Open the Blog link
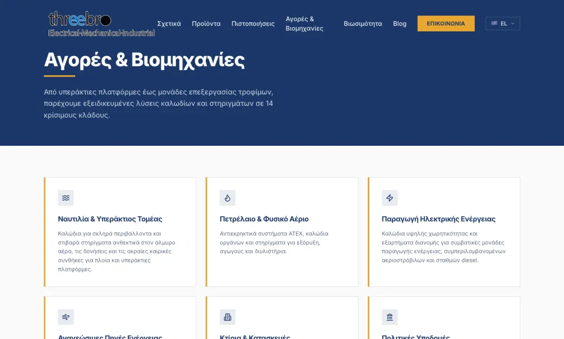Viewport: 564px width, 339px height. click(x=399, y=24)
